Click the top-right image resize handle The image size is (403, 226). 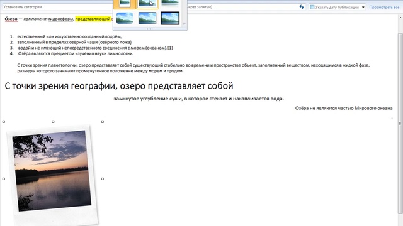pyautogui.click(x=102, y=122)
